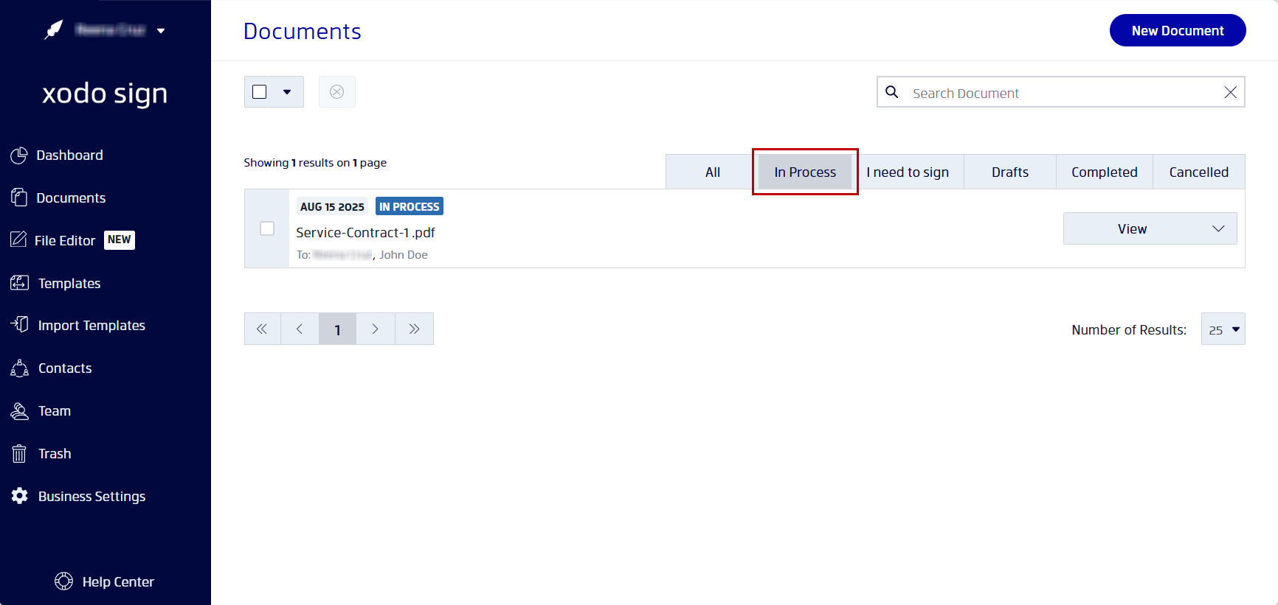
Task: Open Trash from sidebar
Action: (55, 454)
